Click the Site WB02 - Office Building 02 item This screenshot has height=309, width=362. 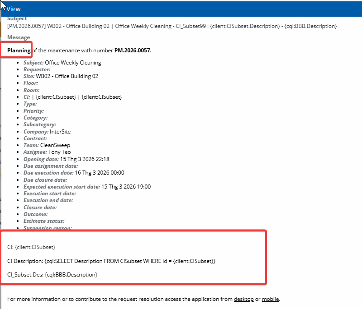(x=61, y=76)
